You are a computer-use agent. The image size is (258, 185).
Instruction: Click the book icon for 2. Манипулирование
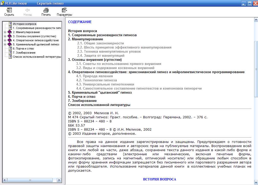point(10,32)
